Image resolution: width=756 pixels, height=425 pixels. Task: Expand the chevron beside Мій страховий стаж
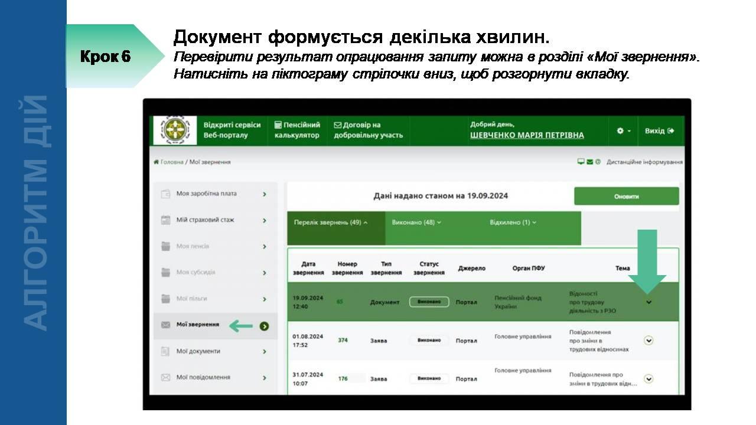265,221
